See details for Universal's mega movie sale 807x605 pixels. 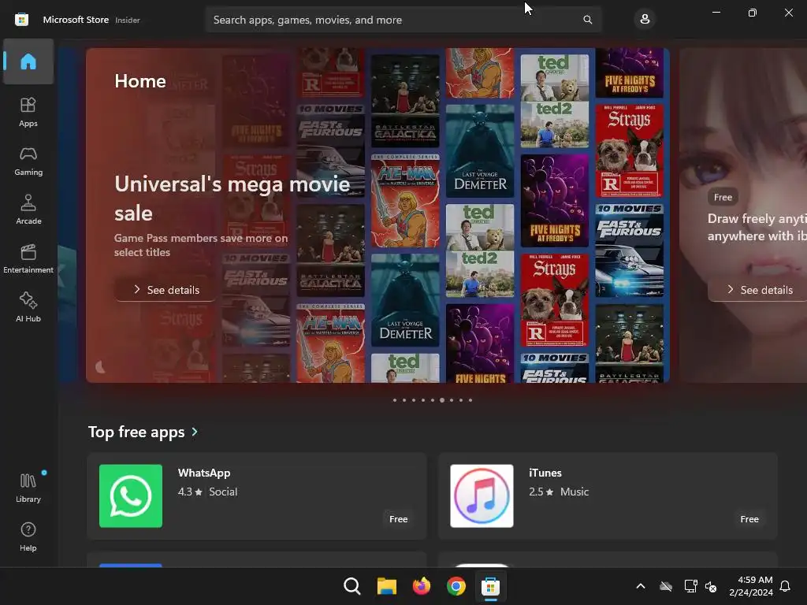coord(165,290)
